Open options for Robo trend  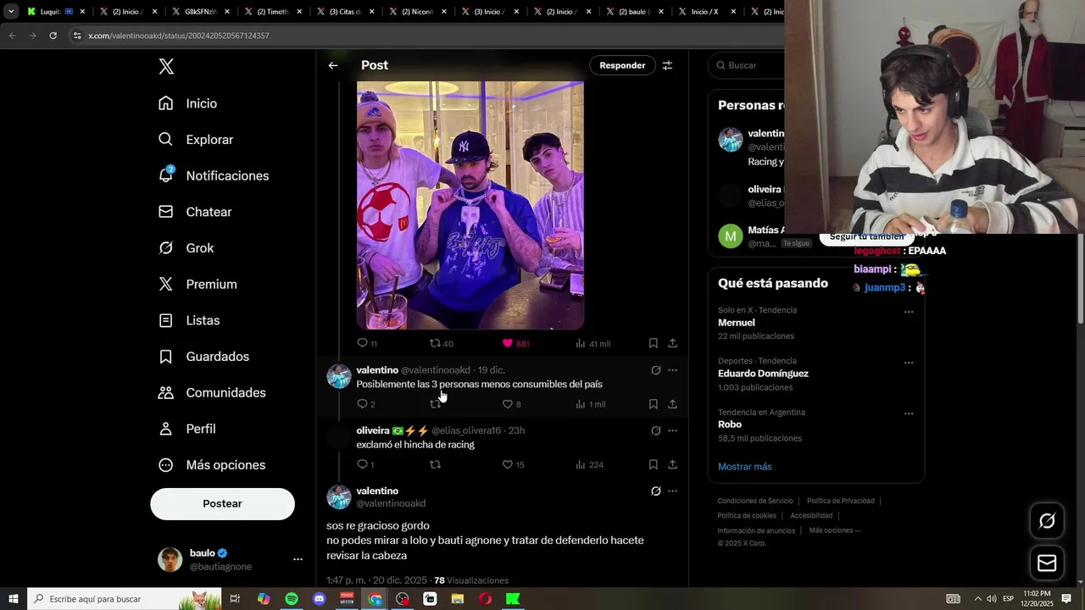[909, 413]
